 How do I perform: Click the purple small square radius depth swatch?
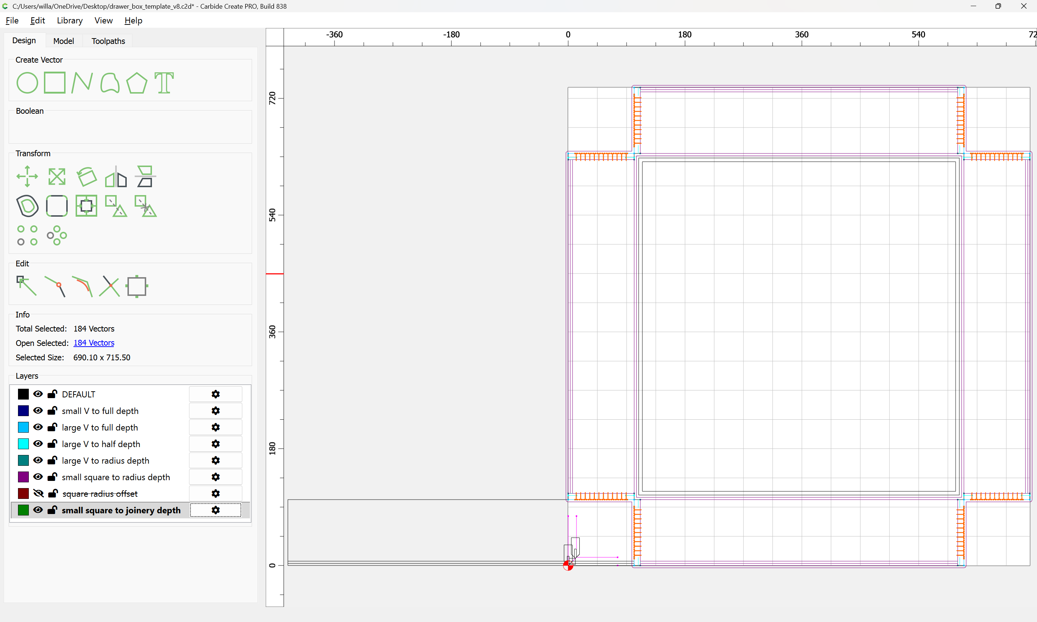coord(23,477)
